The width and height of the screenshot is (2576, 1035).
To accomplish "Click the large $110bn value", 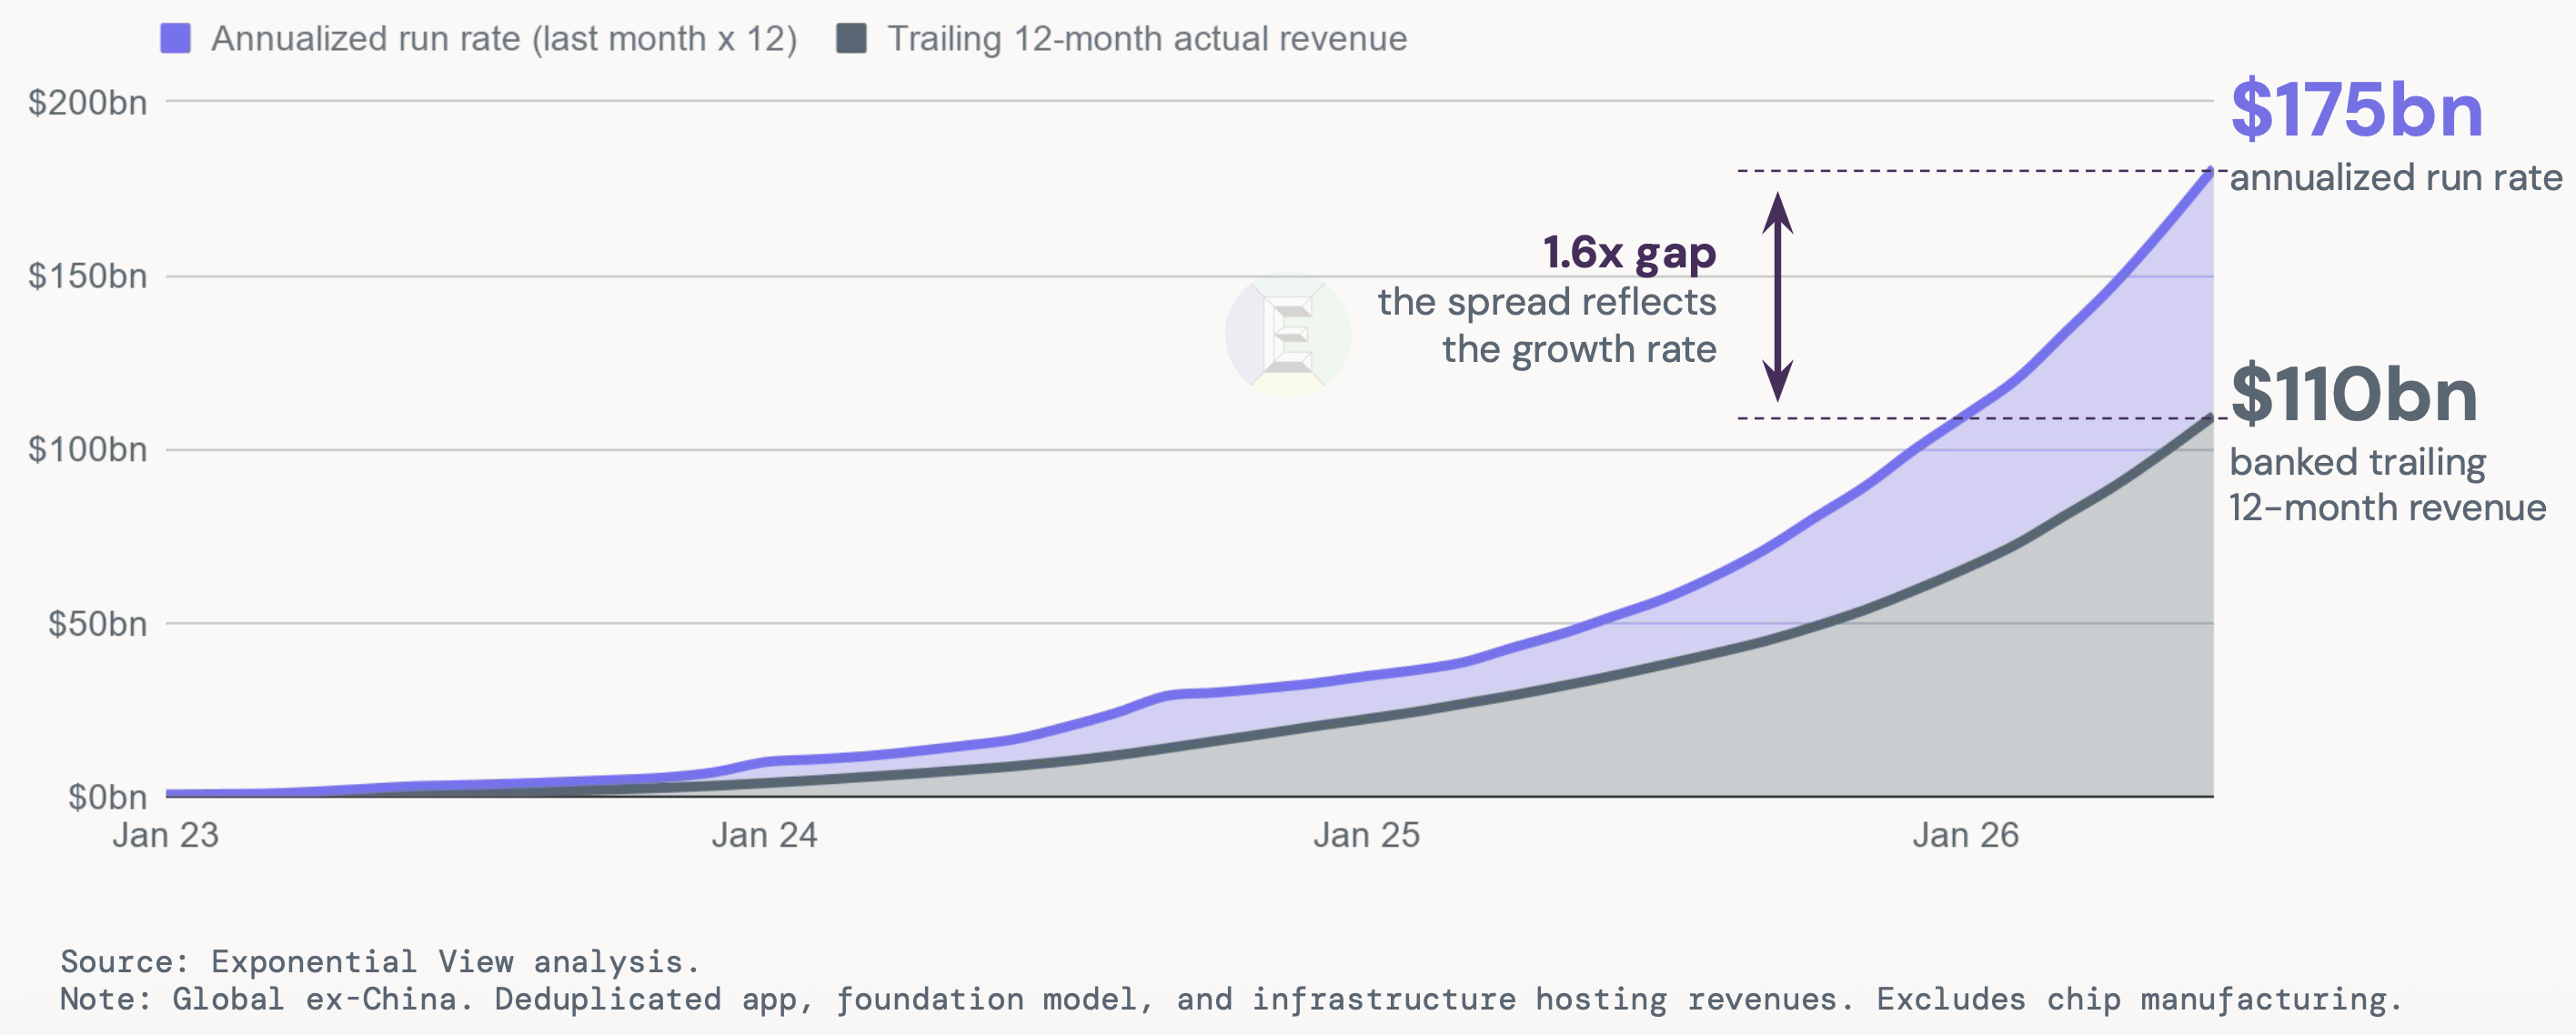I will pos(2354,394).
